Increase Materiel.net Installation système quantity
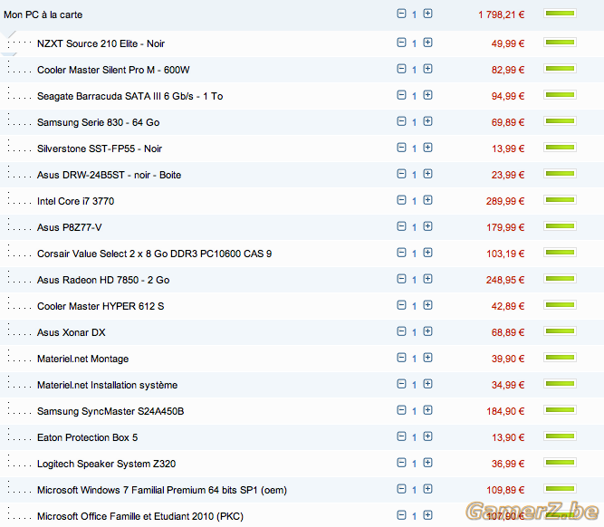 [x=427, y=384]
